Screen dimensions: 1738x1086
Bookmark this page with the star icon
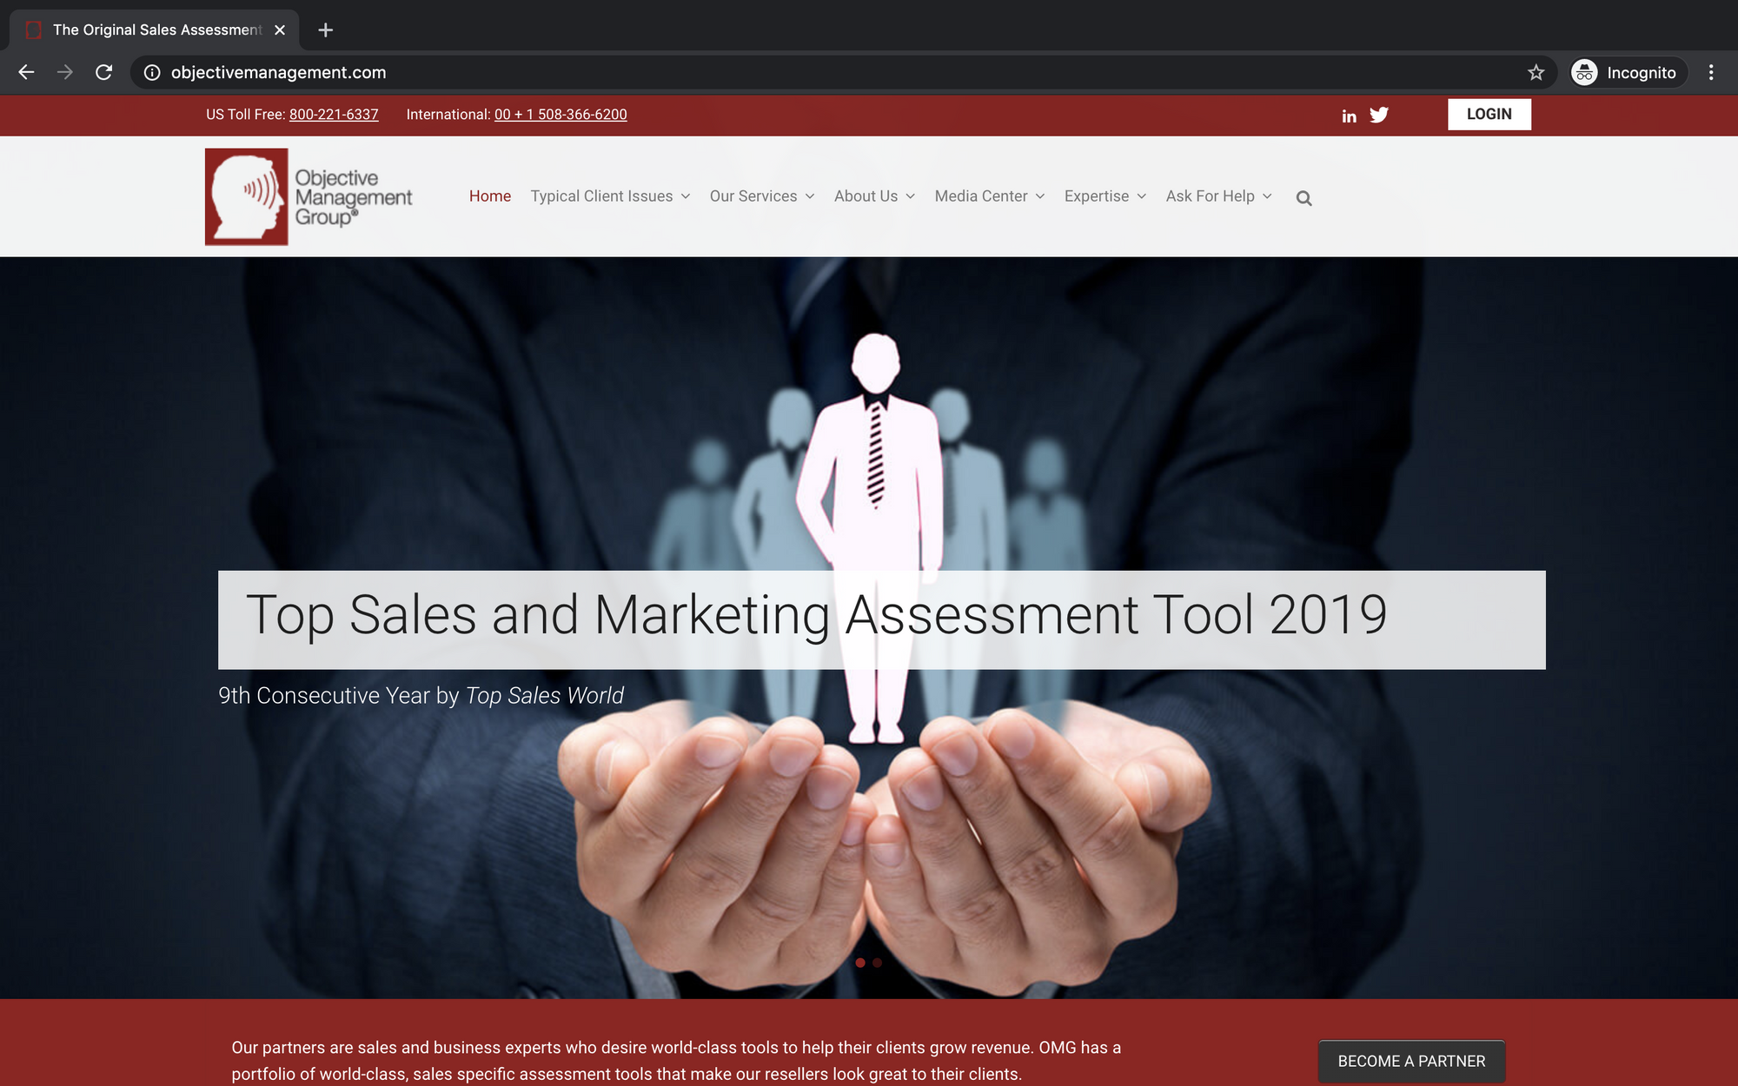pos(1536,73)
